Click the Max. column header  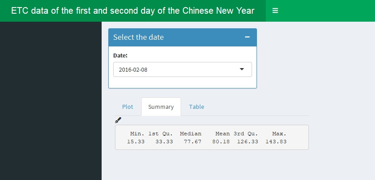(x=279, y=134)
